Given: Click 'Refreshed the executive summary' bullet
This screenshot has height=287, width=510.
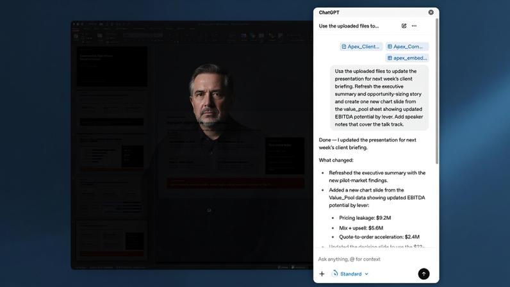Looking at the screenshot, I should [377, 176].
